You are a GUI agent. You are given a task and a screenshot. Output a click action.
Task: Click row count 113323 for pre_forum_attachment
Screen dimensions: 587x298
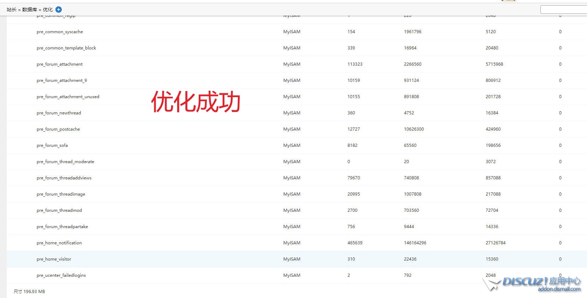pyautogui.click(x=355, y=64)
